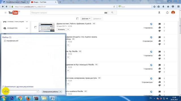Open on-screen keyboard in YouTube search
This screenshot has height=101, width=181.
coord(106,13)
